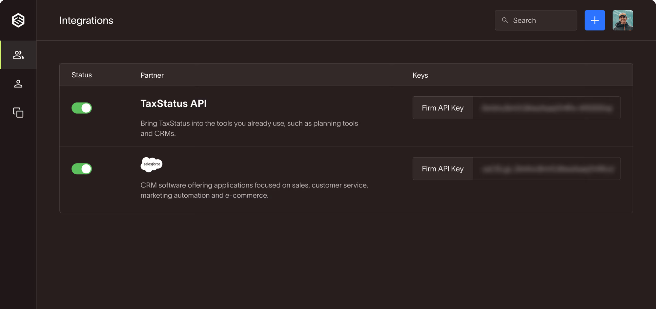Click the Partner column header
656x309 pixels.
pos(152,75)
